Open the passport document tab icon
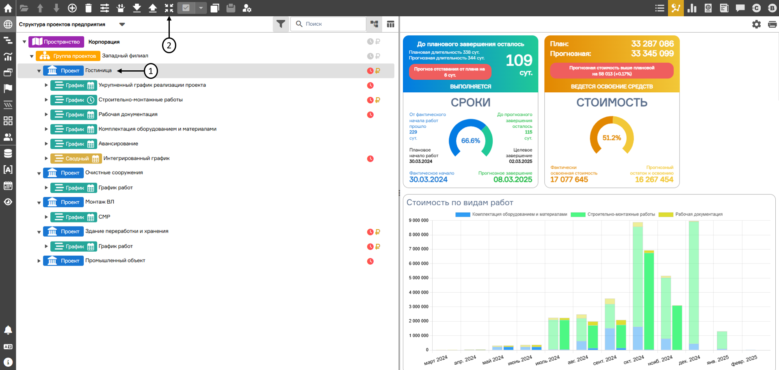This screenshot has width=779, height=370. tap(708, 8)
